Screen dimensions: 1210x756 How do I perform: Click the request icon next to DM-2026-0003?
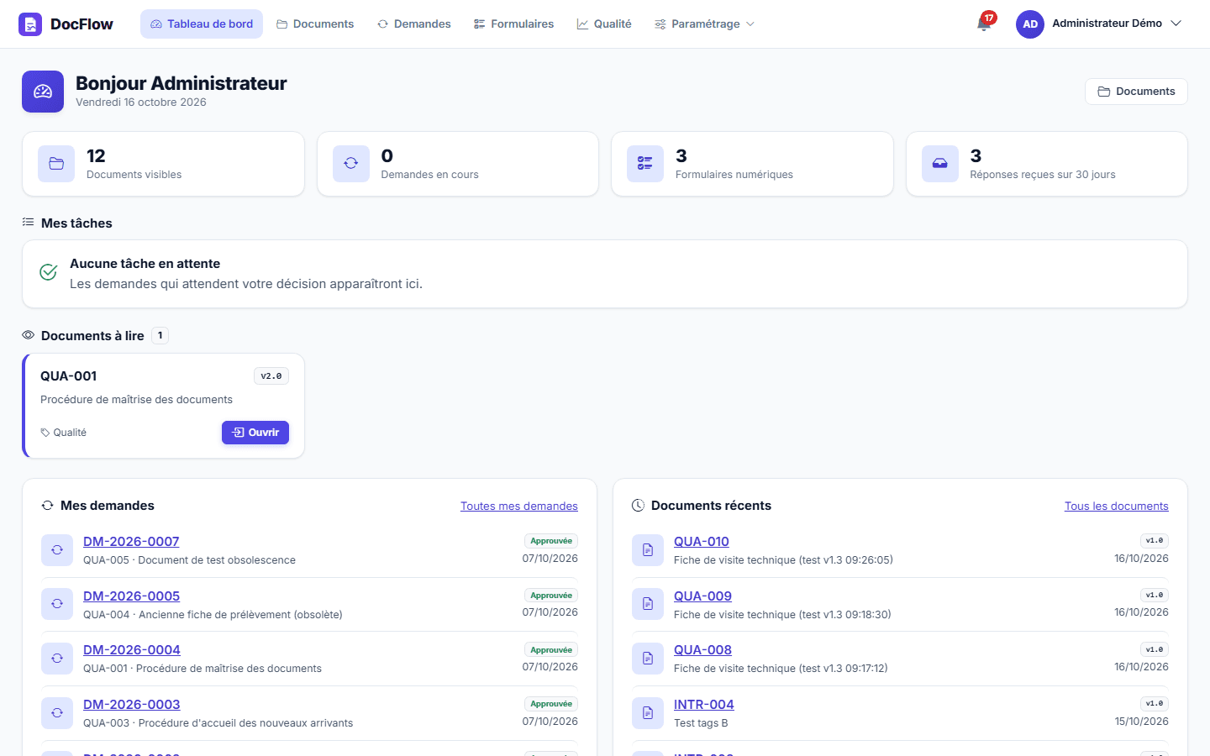(57, 713)
